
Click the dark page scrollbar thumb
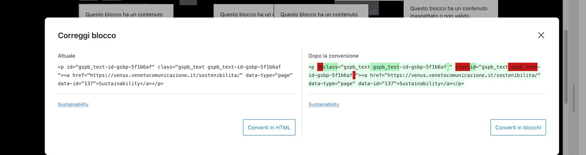(566, 67)
